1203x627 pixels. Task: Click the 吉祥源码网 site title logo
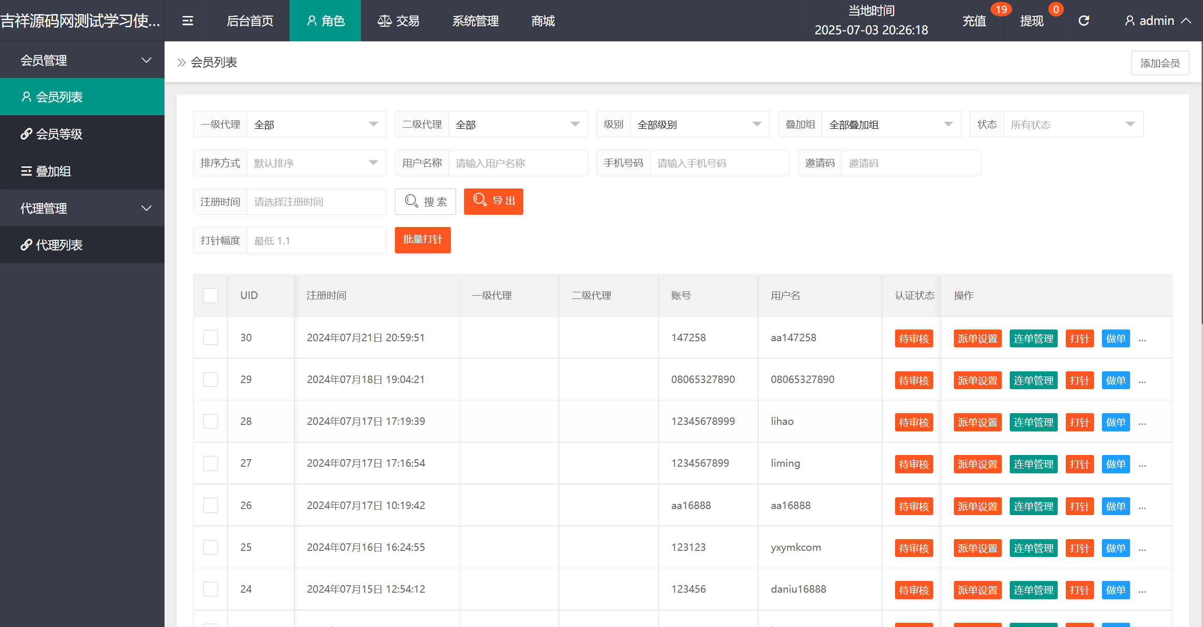click(x=80, y=21)
